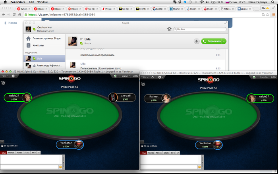Image resolution: width=278 pixels, height=174 pixels.
Task: Bookmark this page with star icon
Action: click(x=268, y=15)
